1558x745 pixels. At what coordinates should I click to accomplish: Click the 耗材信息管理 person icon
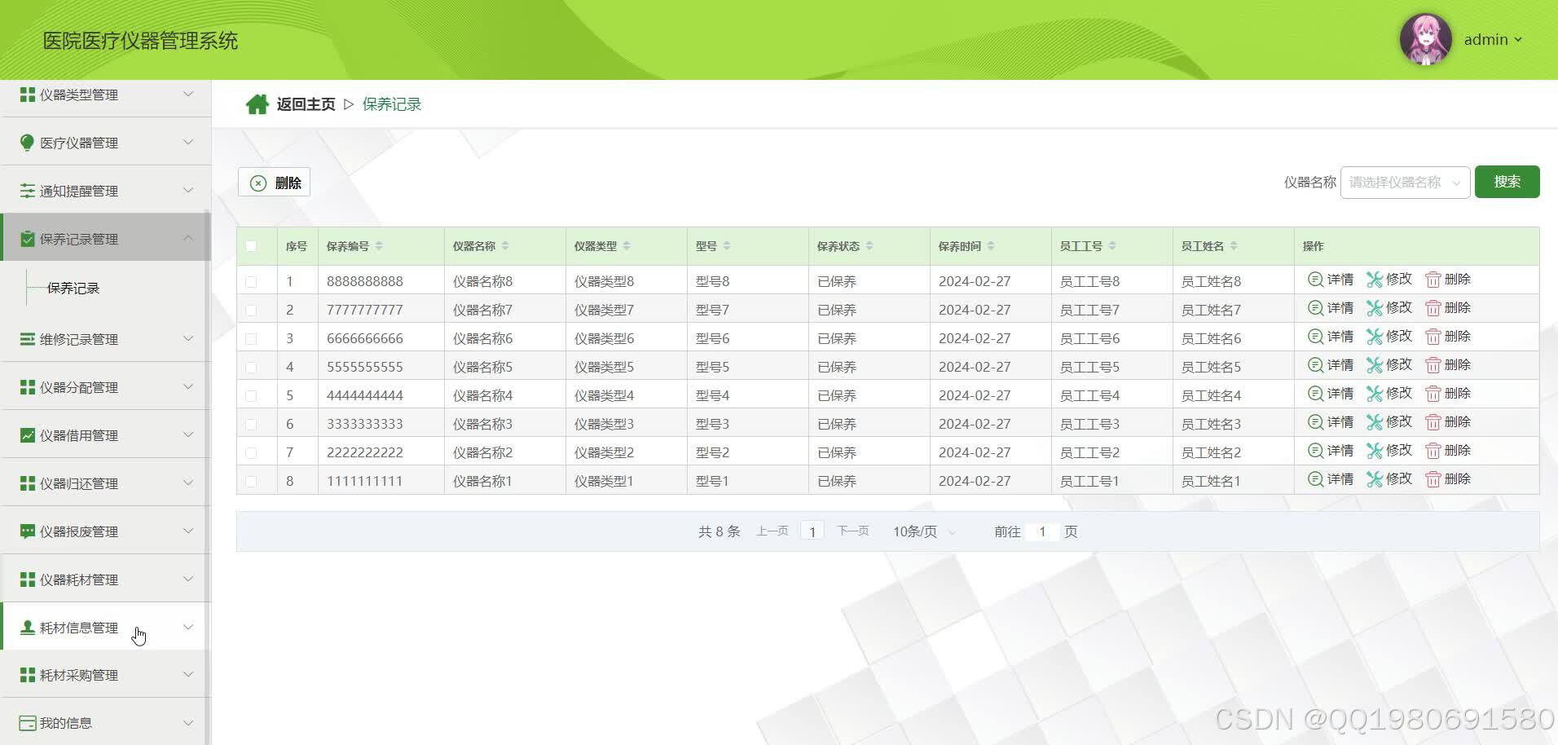pos(28,628)
